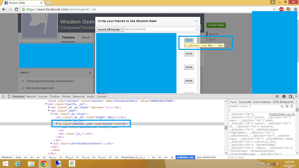Click the browser address bar
The image size is (299, 168).
click(x=149, y=9)
